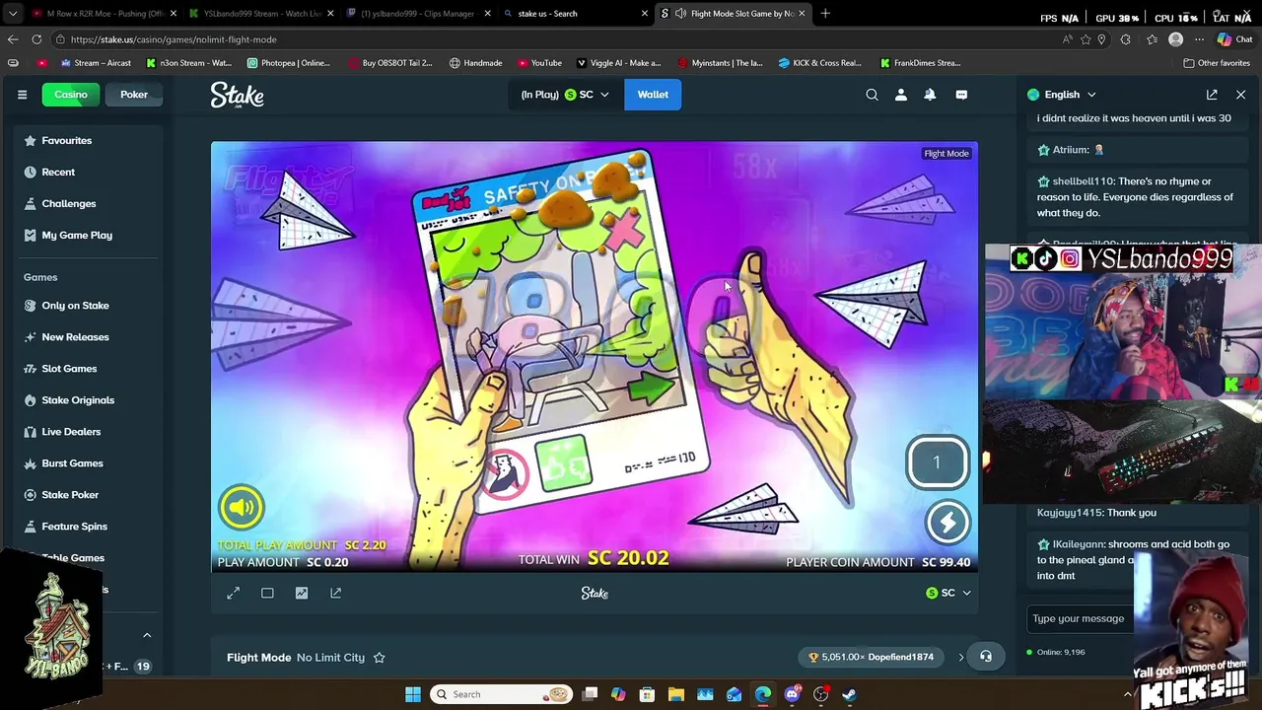1262x710 pixels.
Task: Open Dopefiend1874 big win entry
Action: click(x=871, y=657)
